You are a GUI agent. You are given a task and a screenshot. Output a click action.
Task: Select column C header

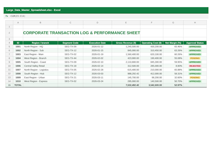tap(70, 22)
